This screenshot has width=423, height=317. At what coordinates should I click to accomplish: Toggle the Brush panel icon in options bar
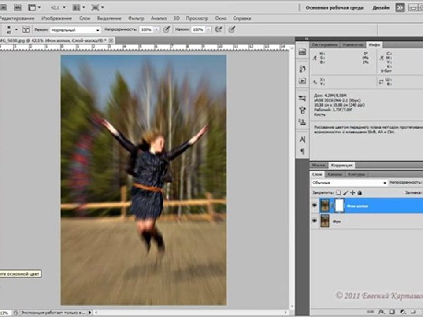click(x=26, y=29)
